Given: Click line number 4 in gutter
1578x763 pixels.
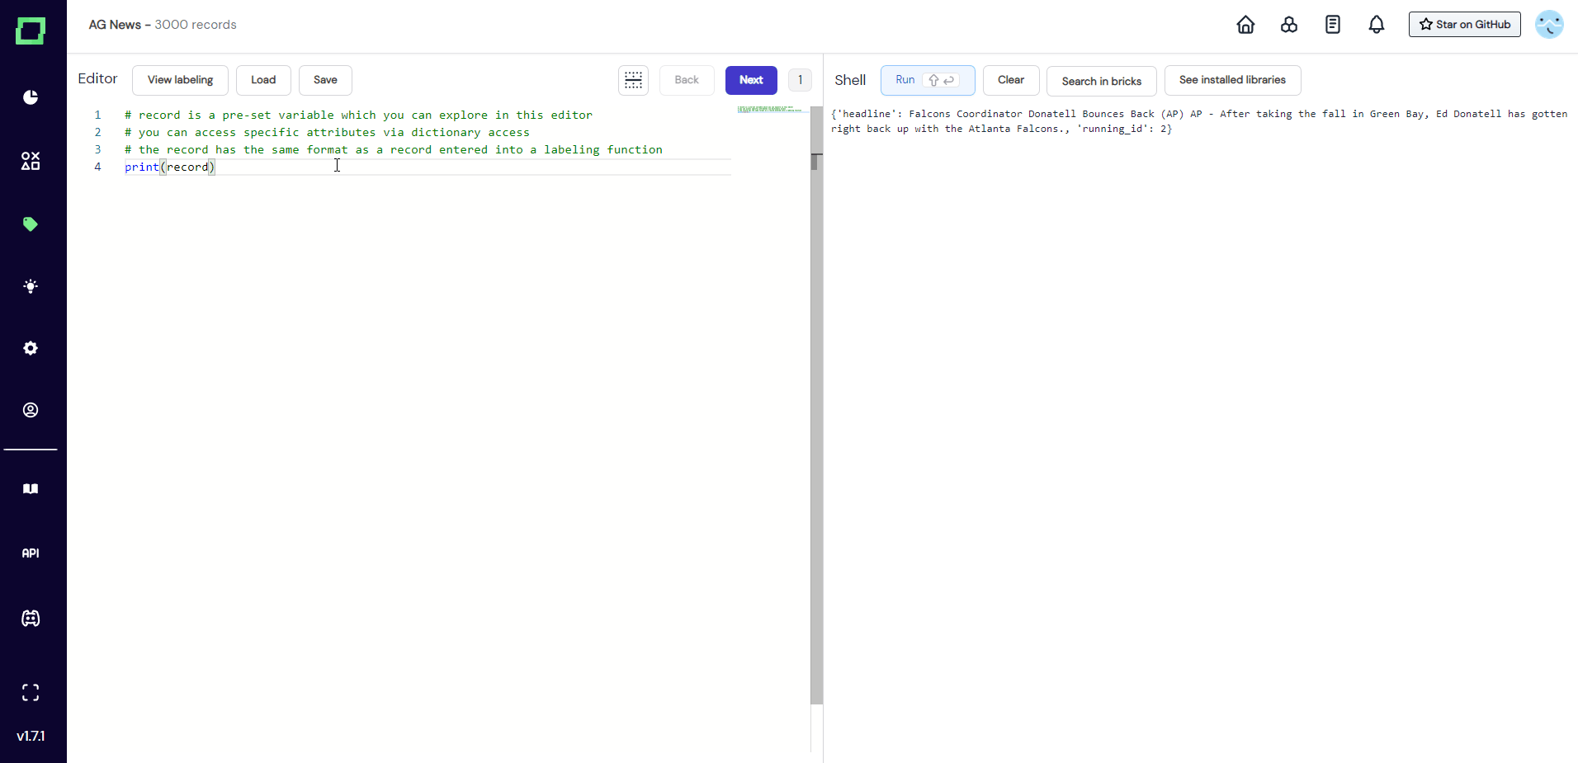Looking at the screenshot, I should tap(97, 167).
